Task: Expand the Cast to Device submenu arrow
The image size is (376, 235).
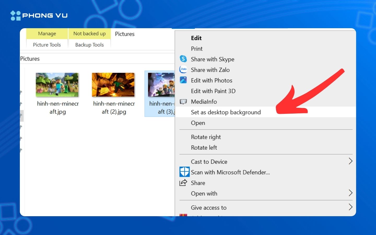Action: (x=350, y=161)
